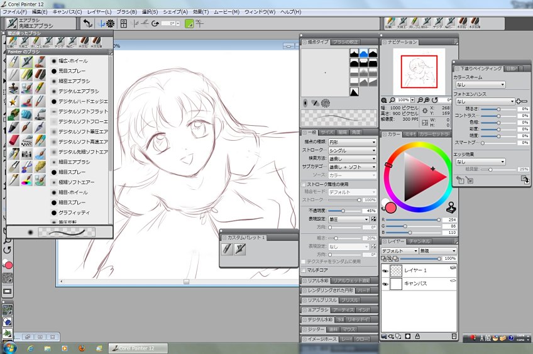The height and width of the screenshot is (354, 533).
Task: Click the 不透明度 opacity slider
Action: (x=341, y=211)
